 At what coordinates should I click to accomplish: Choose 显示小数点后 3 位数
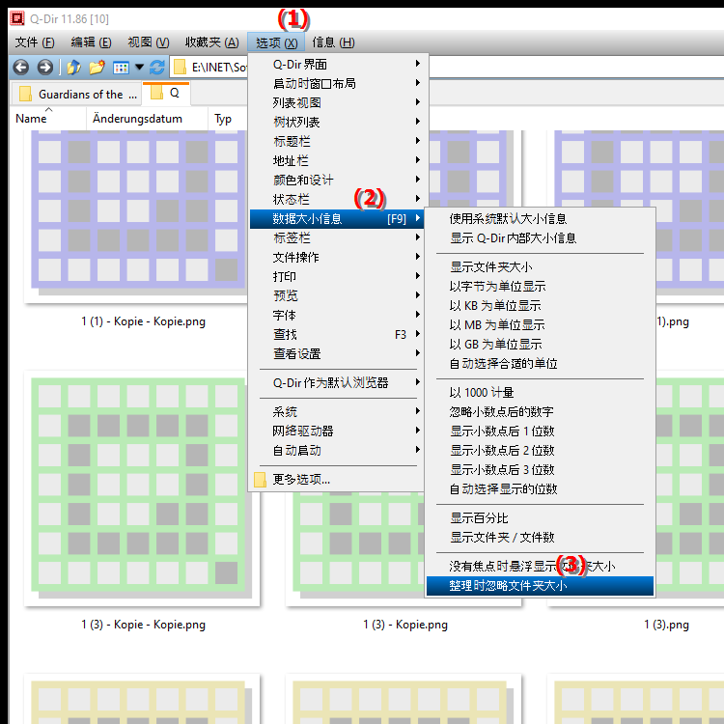point(540,469)
